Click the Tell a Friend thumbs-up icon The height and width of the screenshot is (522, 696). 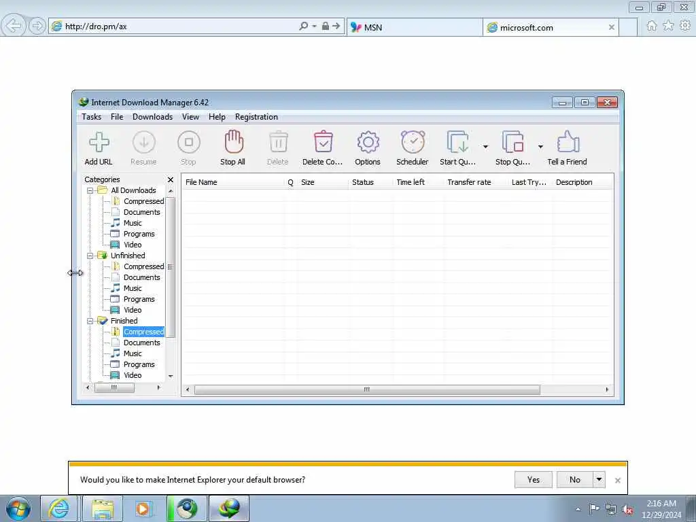pyautogui.click(x=568, y=141)
